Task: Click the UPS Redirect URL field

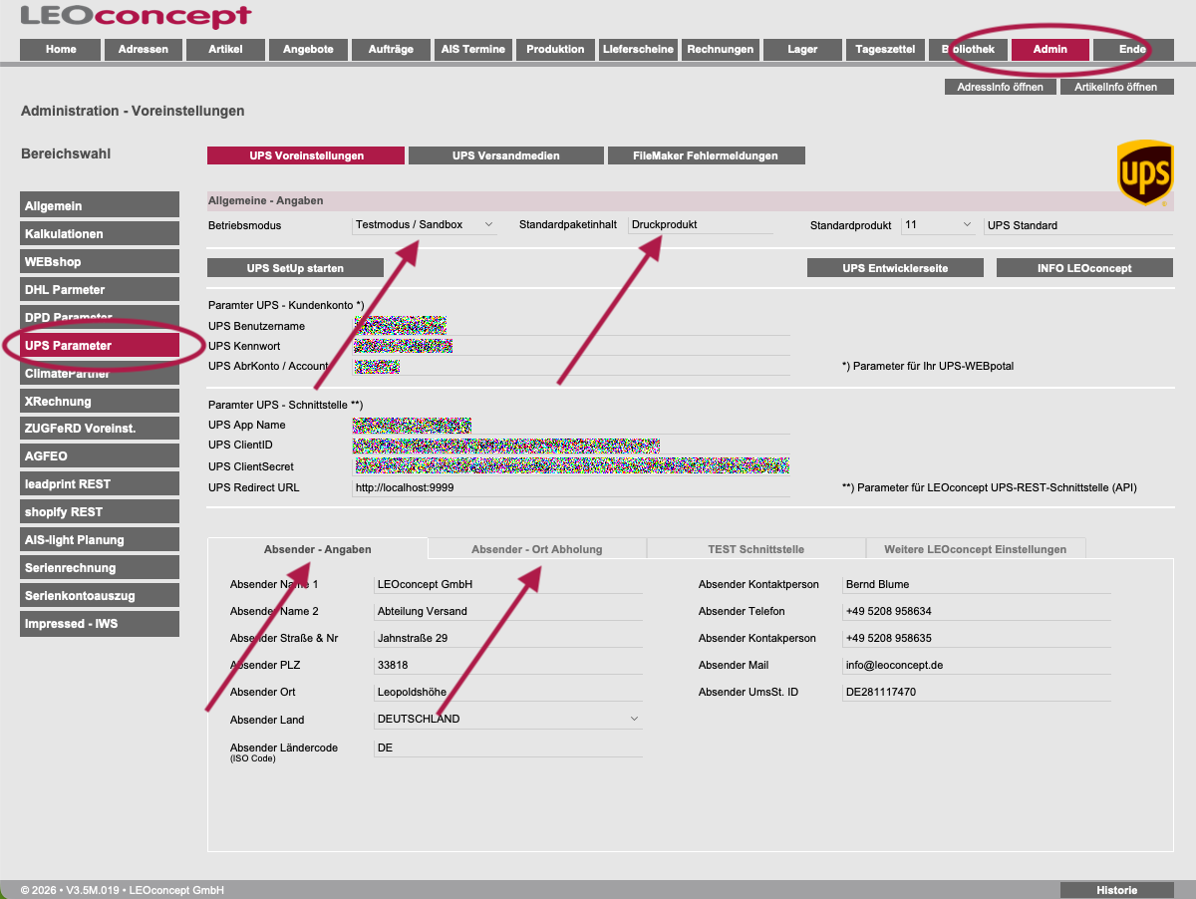Action: [571, 487]
